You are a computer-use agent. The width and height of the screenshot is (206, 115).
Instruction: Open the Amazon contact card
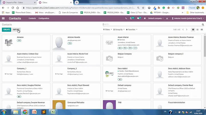pyautogui.click(x=26, y=42)
